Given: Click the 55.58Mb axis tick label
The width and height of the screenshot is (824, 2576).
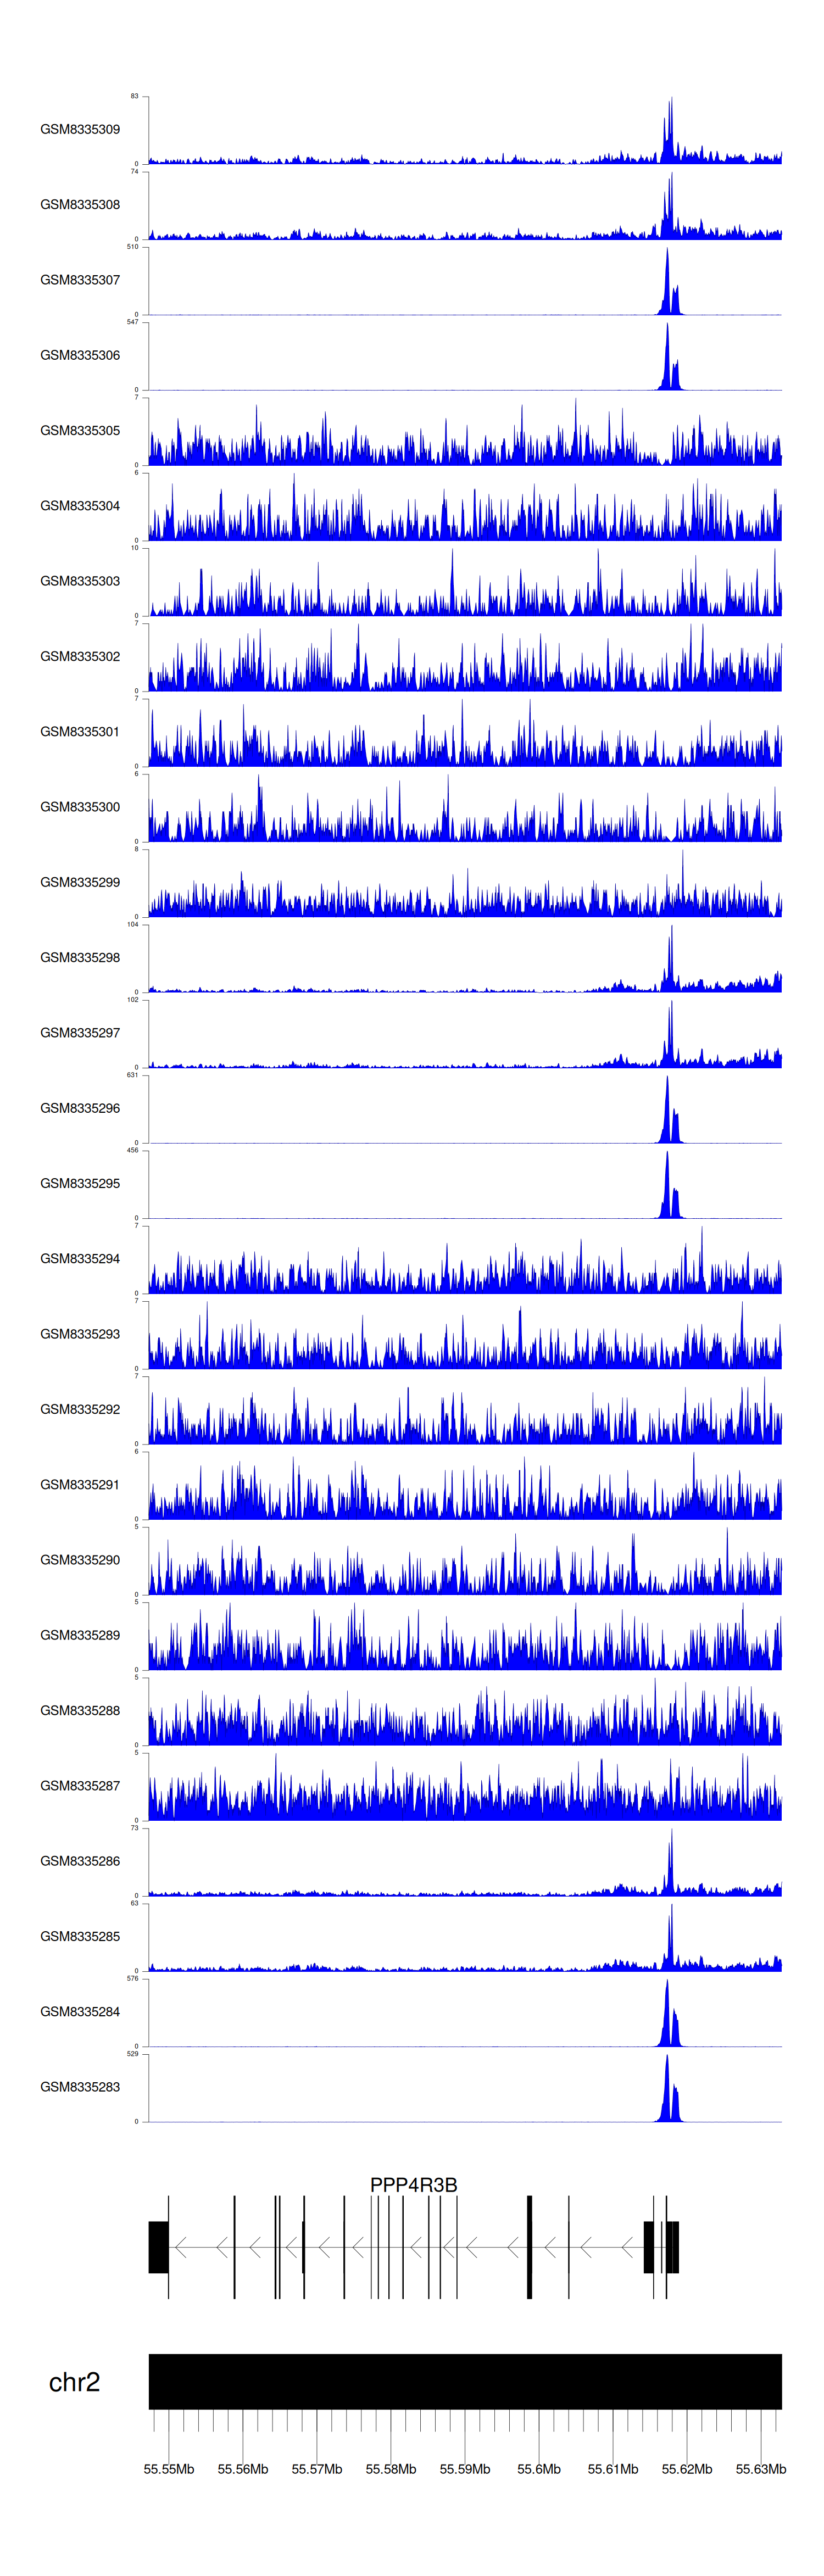Looking at the screenshot, I should click(x=391, y=2469).
